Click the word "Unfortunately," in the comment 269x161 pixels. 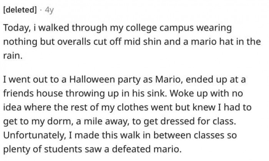pos(35,136)
